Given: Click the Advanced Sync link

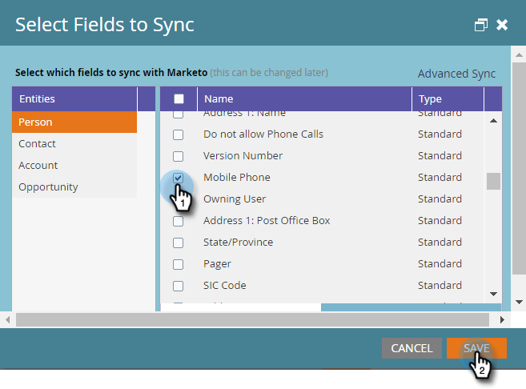Looking at the screenshot, I should click(456, 74).
